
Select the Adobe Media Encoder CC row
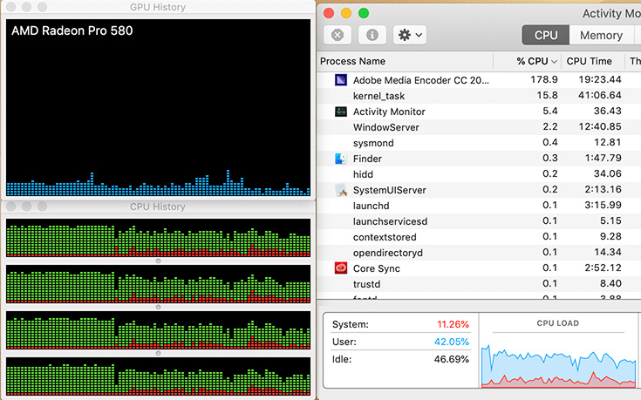[x=479, y=79]
